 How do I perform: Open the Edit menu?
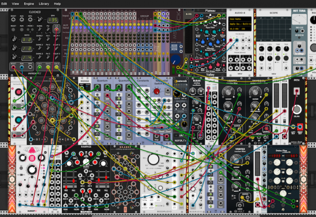4,4
